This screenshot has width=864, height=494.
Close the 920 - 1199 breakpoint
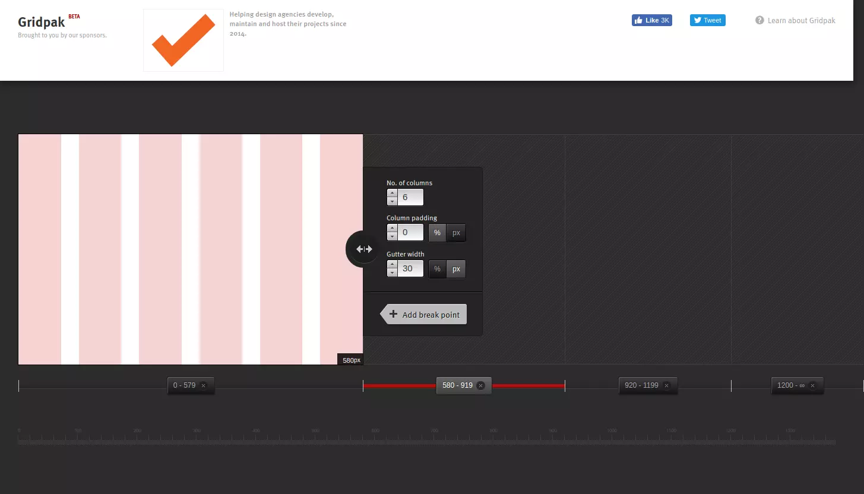tap(666, 386)
